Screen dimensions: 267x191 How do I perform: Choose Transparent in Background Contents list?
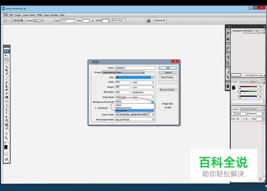pyautogui.click(x=135, y=110)
